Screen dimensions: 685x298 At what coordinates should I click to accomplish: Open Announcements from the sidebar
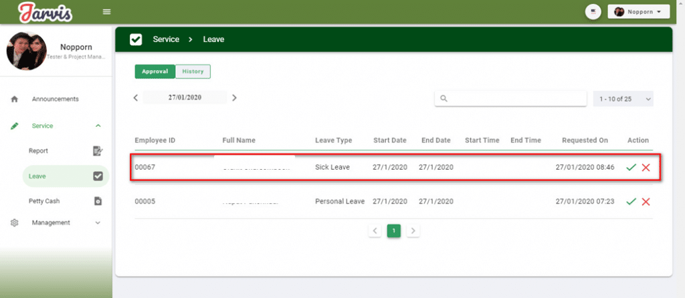[55, 99]
